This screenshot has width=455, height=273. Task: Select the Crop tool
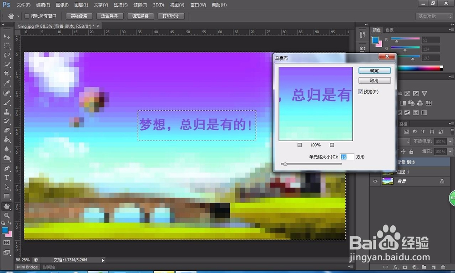6,74
